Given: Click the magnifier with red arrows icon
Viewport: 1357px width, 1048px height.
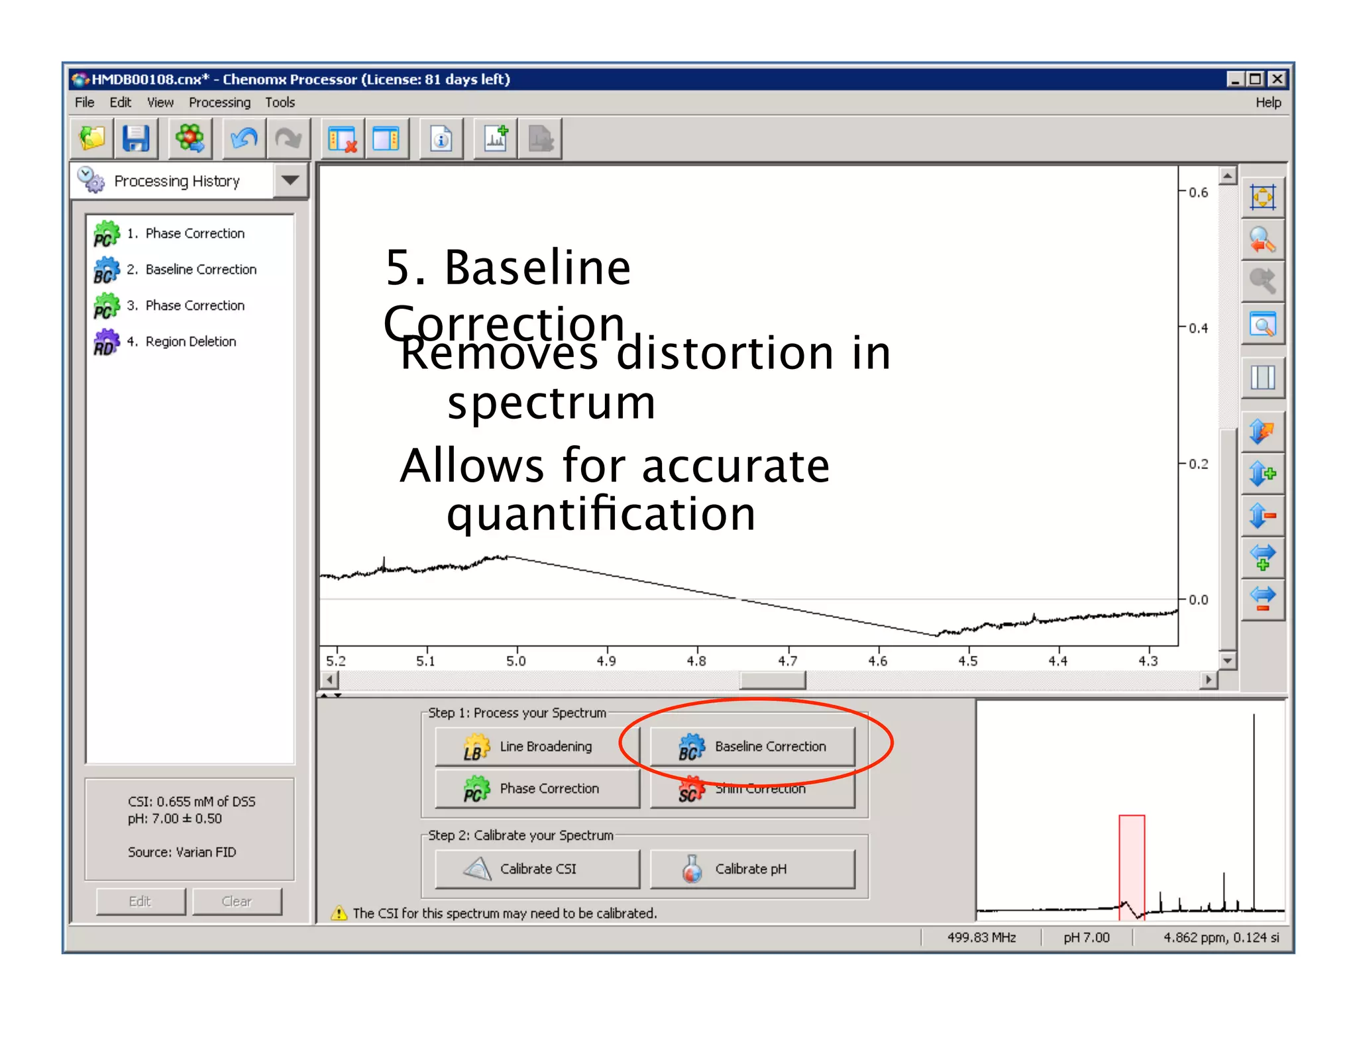Looking at the screenshot, I should (1263, 240).
